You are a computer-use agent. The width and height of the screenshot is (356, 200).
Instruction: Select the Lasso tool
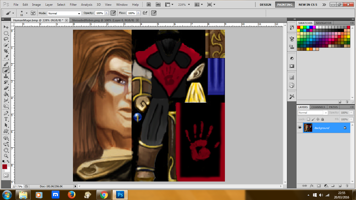[x=6, y=39]
